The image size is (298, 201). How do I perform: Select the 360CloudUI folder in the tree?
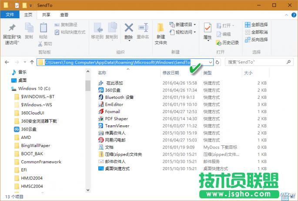[x=32, y=113]
